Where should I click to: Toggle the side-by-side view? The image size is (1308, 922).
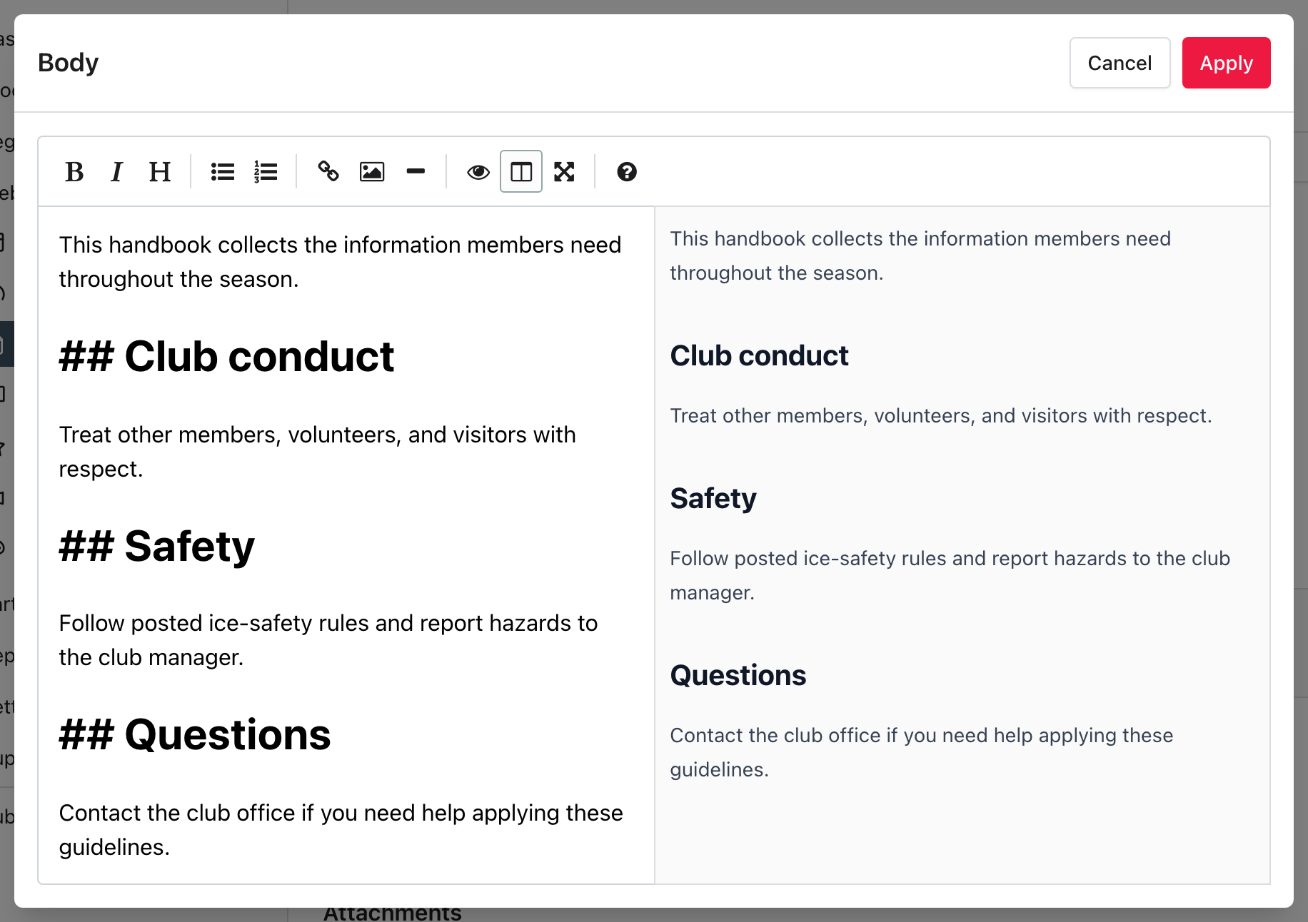(521, 172)
